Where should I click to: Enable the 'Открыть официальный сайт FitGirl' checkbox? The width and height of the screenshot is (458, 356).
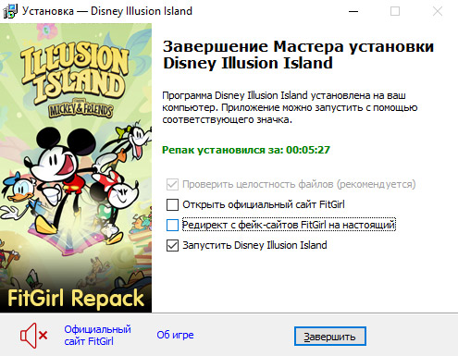[x=172, y=204]
